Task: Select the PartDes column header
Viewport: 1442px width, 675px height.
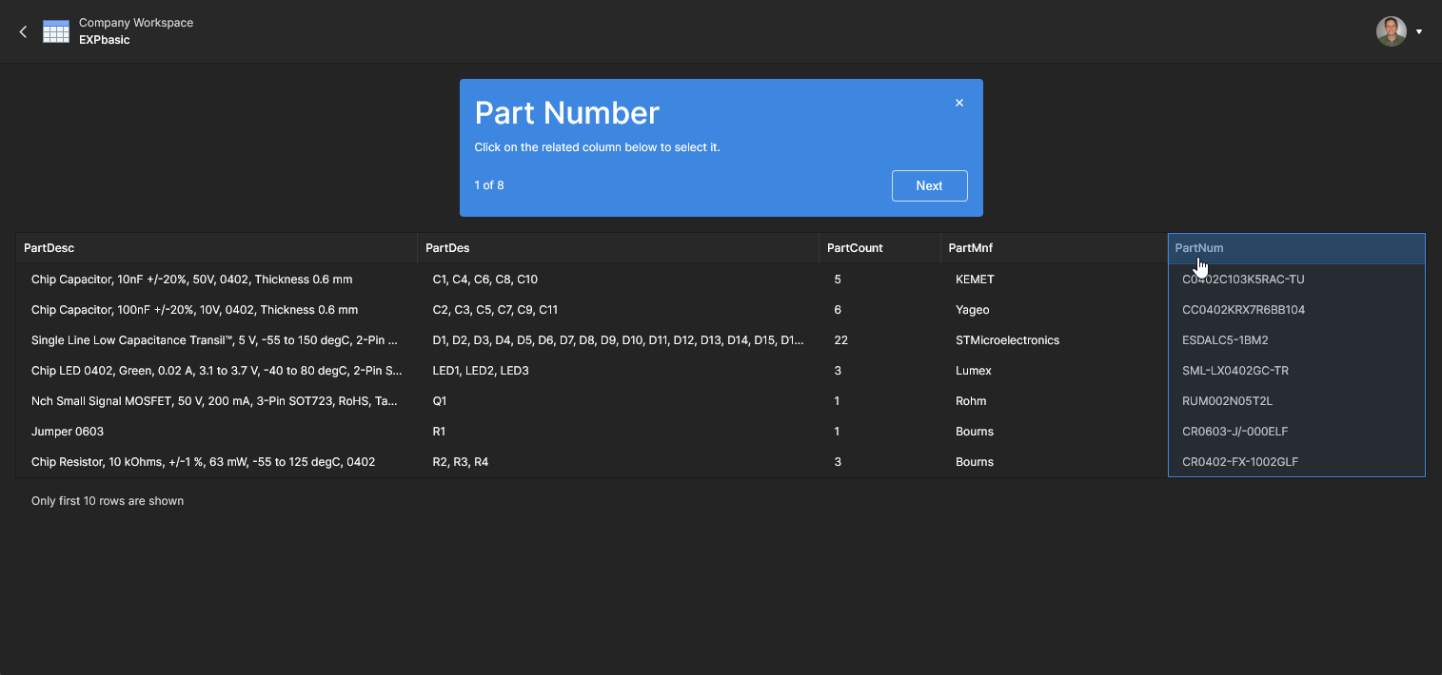Action: [x=447, y=248]
